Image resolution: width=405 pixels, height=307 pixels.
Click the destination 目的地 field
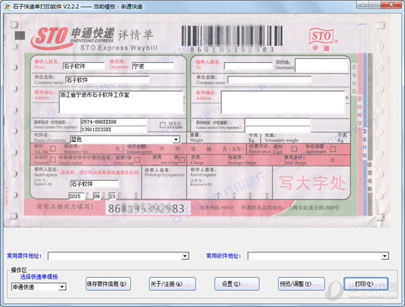(x=321, y=65)
